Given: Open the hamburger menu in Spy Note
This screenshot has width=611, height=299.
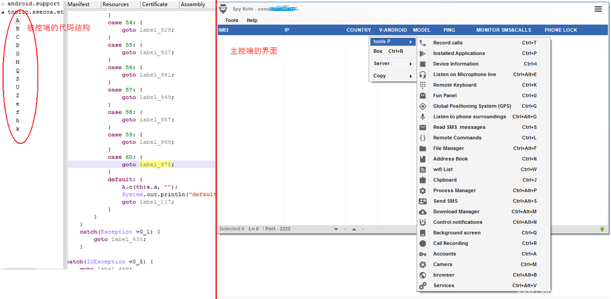Looking at the screenshot, I should pos(598,9).
